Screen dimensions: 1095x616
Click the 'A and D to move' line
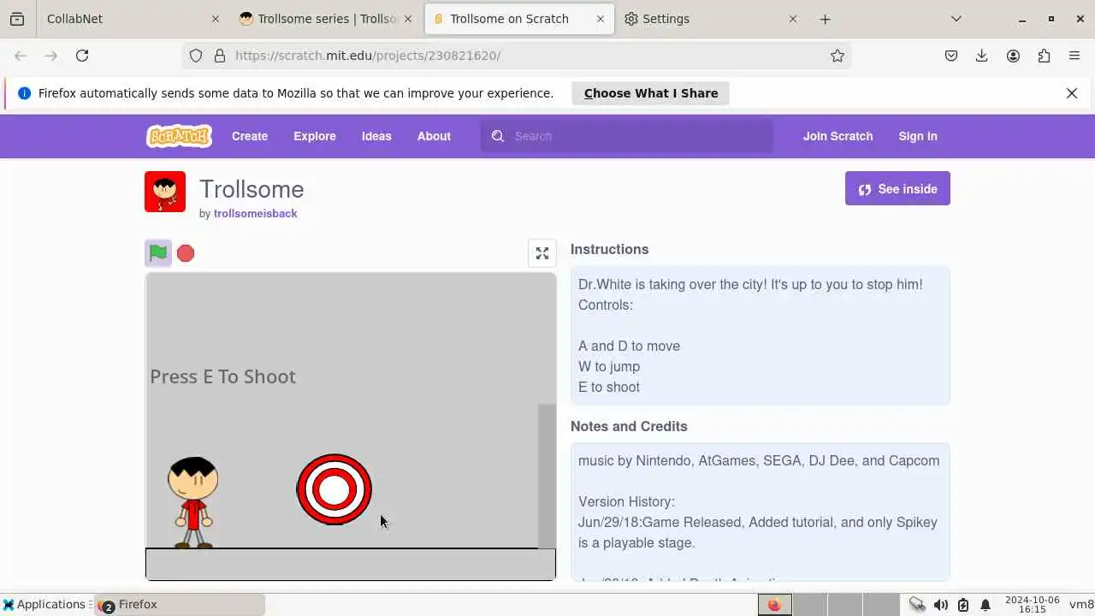[629, 346]
